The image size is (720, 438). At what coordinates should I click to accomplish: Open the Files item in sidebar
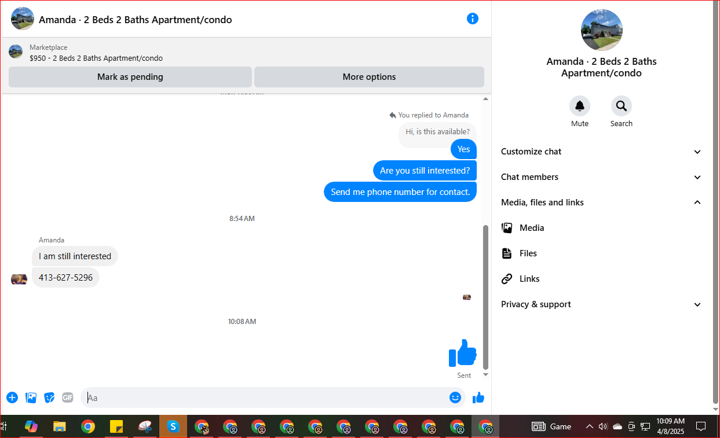pos(601,253)
